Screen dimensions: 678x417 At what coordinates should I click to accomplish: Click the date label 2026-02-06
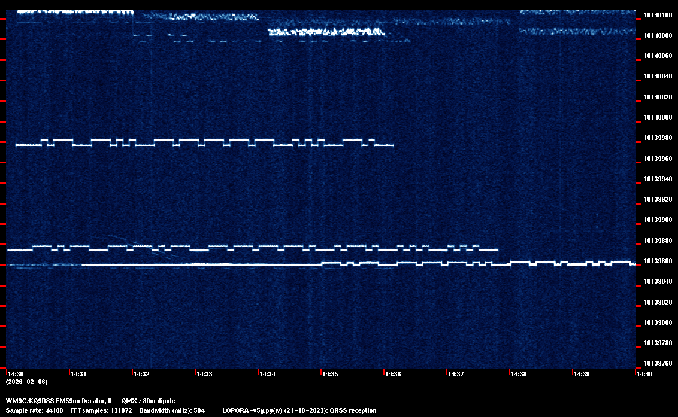tap(27, 382)
